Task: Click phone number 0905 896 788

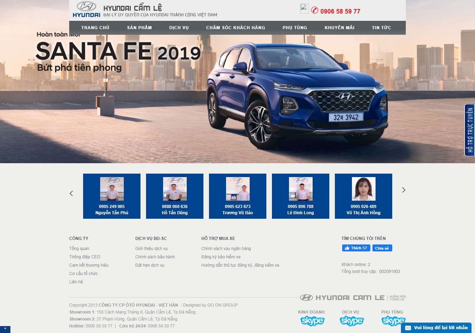Action: 301,206
